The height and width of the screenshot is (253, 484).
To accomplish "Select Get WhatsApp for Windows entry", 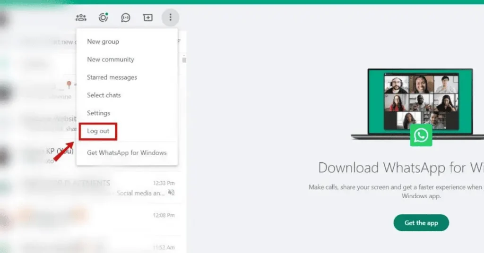I will click(x=127, y=152).
